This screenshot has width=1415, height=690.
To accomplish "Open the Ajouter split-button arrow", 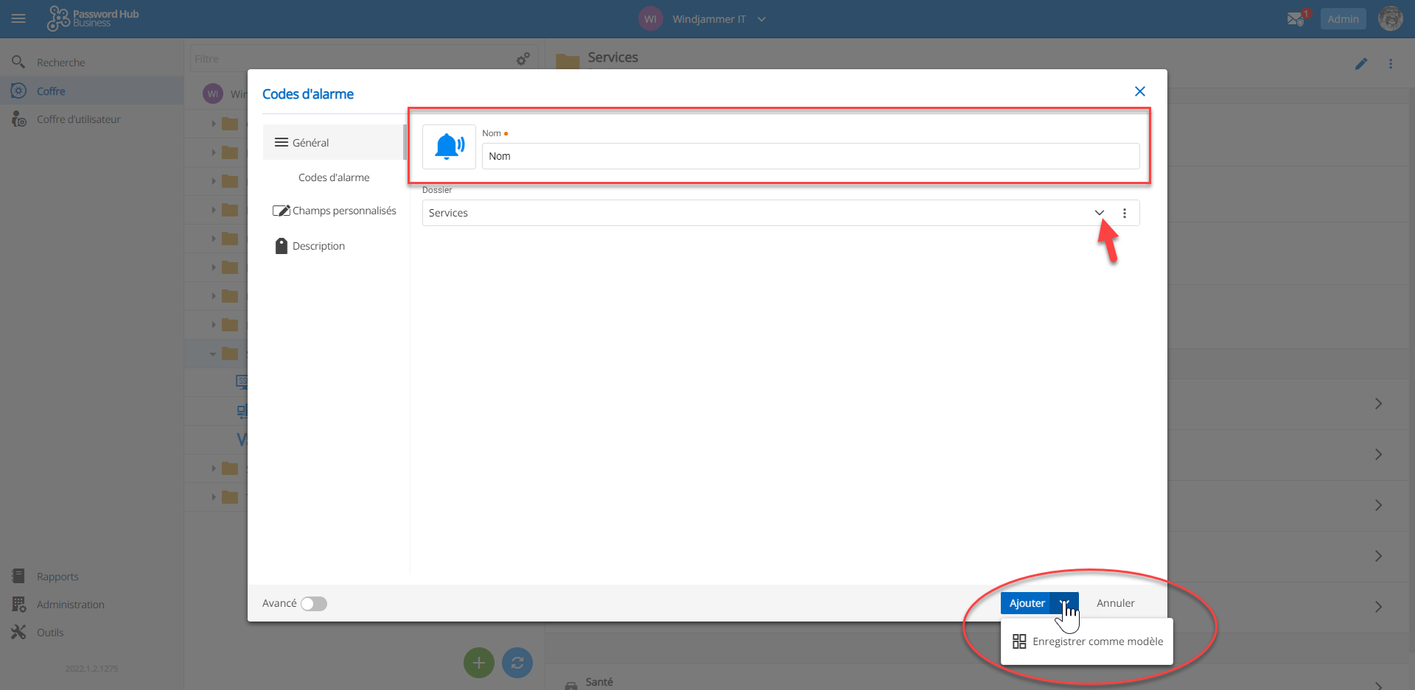I will click(x=1064, y=603).
